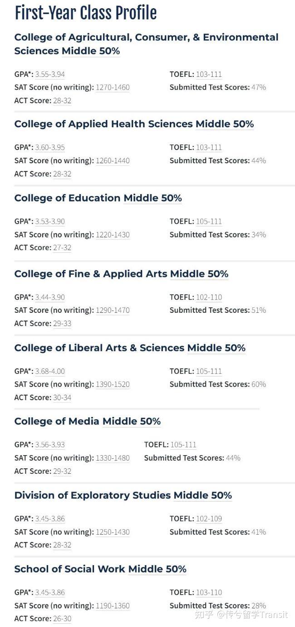Click TOEFL range 102-109 for Exploratory Studies

[209, 519]
